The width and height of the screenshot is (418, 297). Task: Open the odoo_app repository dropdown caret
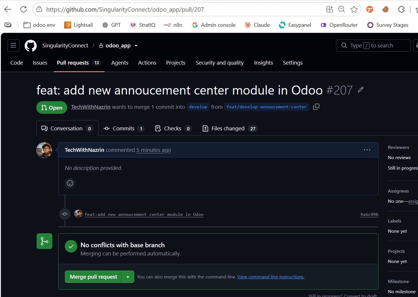tap(136, 46)
